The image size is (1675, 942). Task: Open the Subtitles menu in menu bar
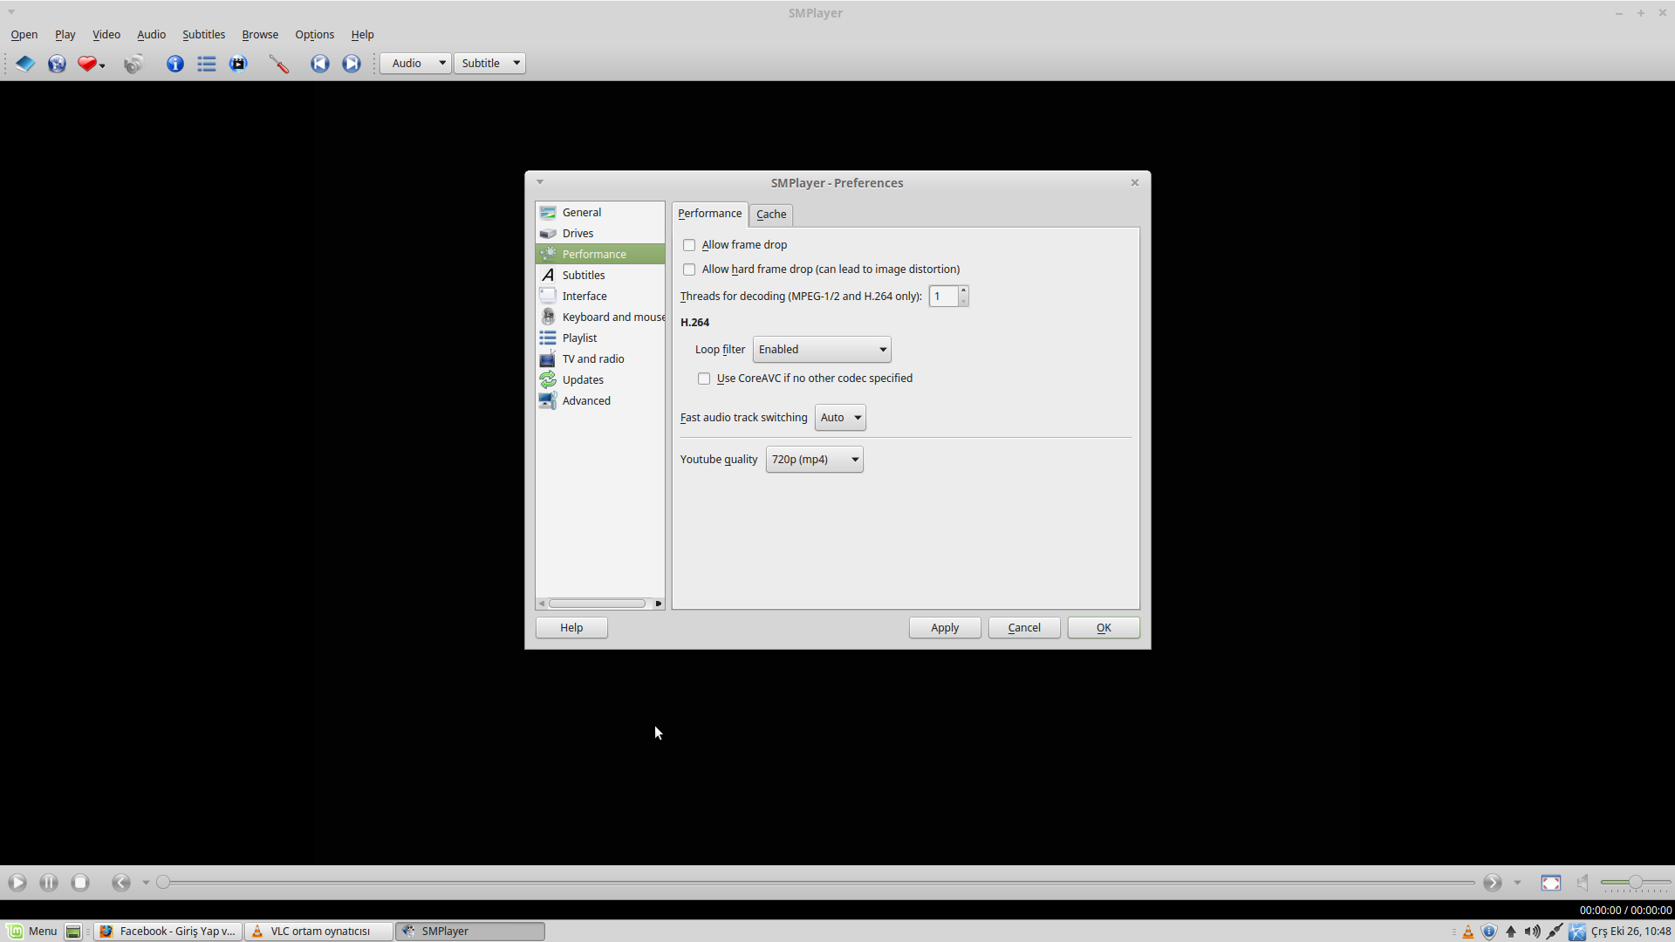(x=203, y=35)
